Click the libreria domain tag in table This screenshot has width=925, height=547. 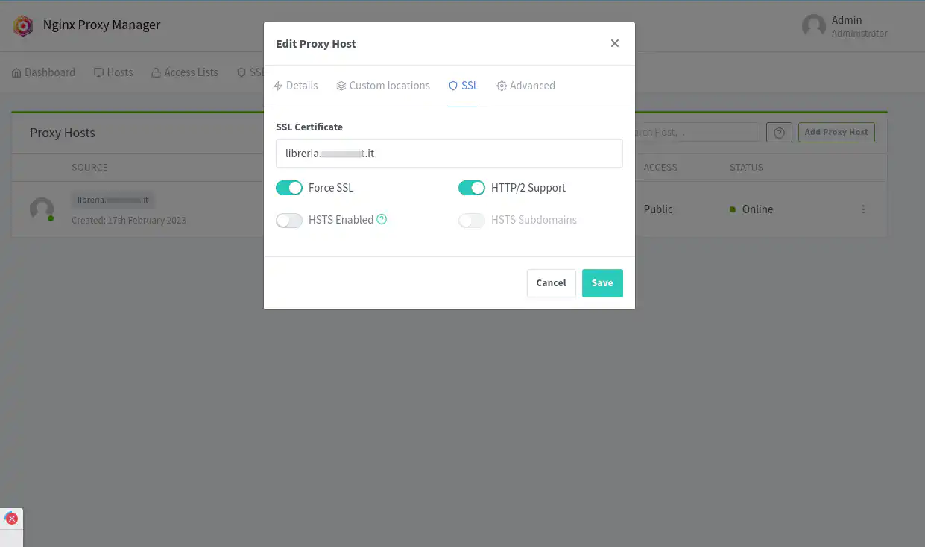coord(113,200)
